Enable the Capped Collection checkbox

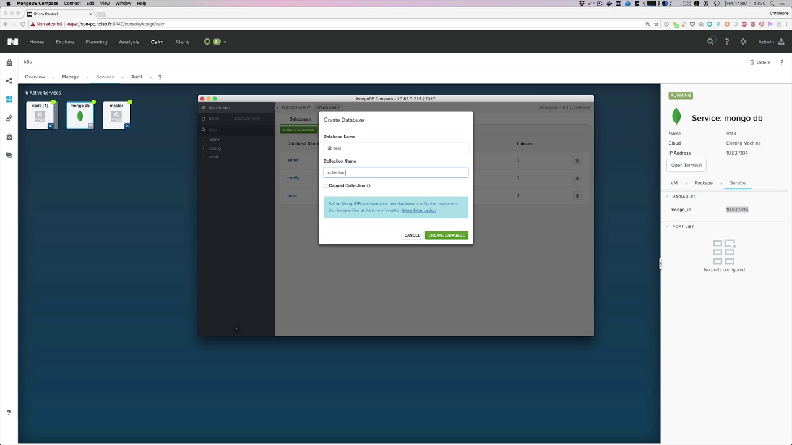tap(325, 185)
